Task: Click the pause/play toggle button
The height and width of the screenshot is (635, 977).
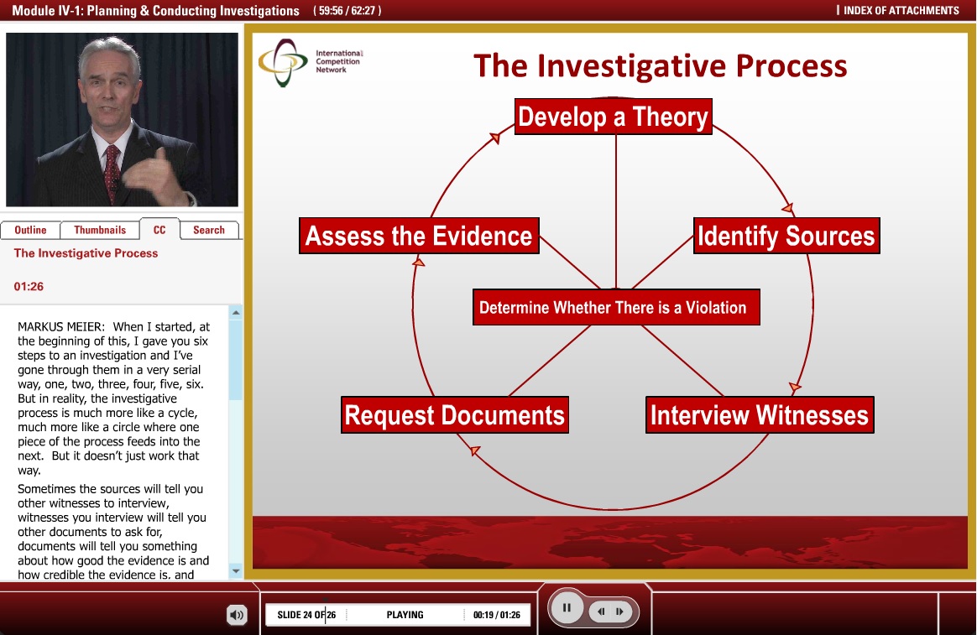Action: (567, 607)
